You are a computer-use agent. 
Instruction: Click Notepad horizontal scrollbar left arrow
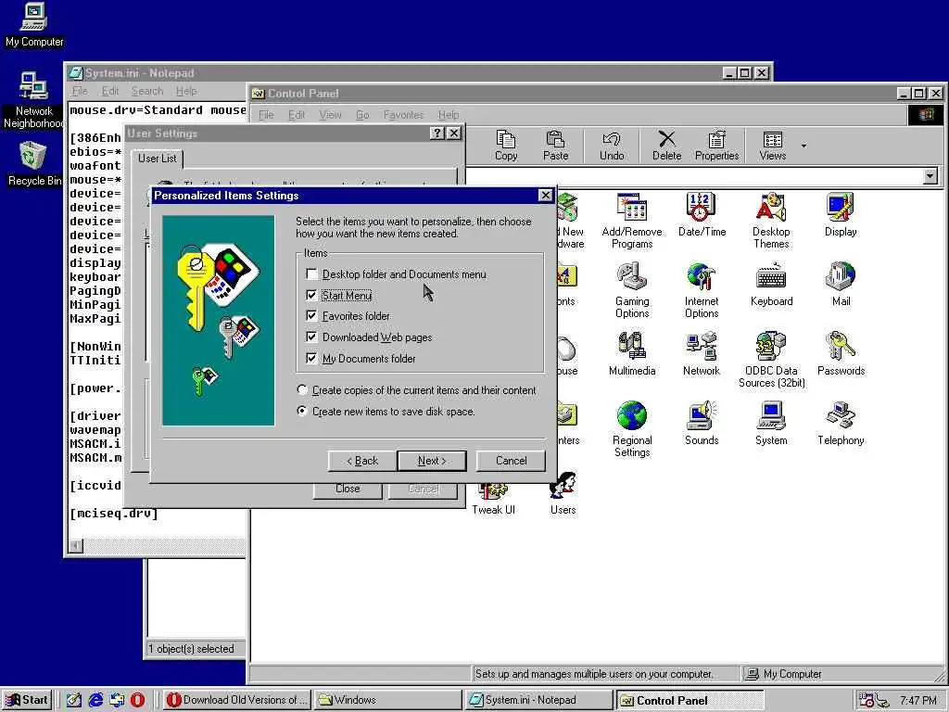point(76,545)
